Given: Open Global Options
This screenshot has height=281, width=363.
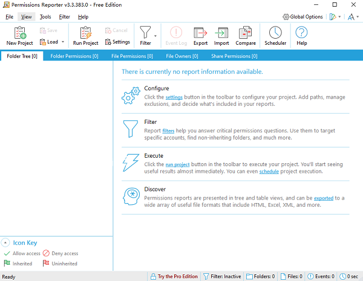Looking at the screenshot, I should tap(304, 17).
